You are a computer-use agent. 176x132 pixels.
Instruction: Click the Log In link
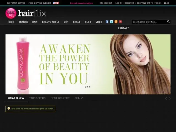tap(119, 3)
